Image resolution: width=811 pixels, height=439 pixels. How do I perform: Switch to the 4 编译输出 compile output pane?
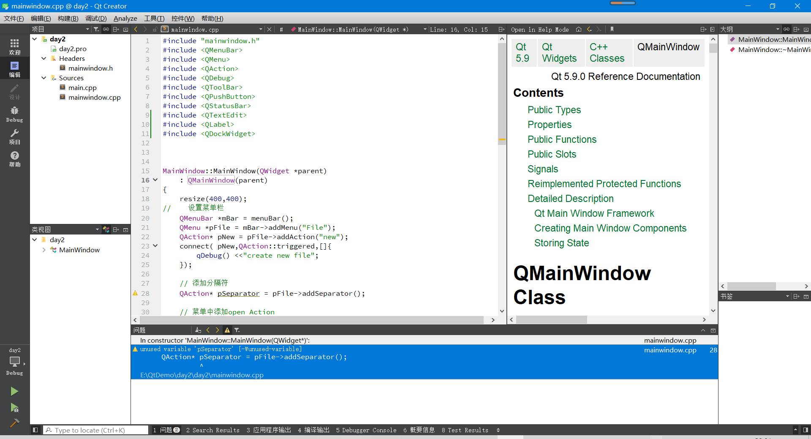[x=313, y=430]
